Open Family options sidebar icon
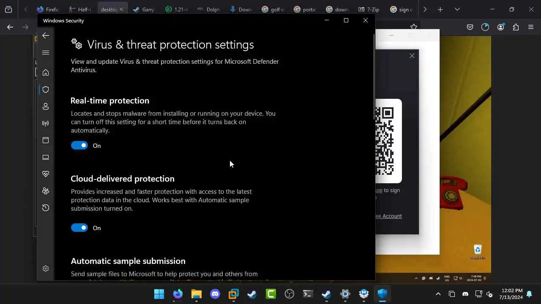 46,191
